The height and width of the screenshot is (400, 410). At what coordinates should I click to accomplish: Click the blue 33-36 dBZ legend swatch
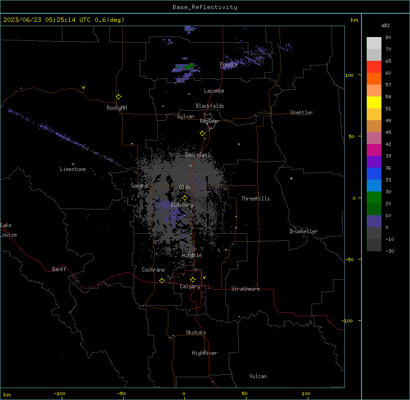[x=374, y=173]
